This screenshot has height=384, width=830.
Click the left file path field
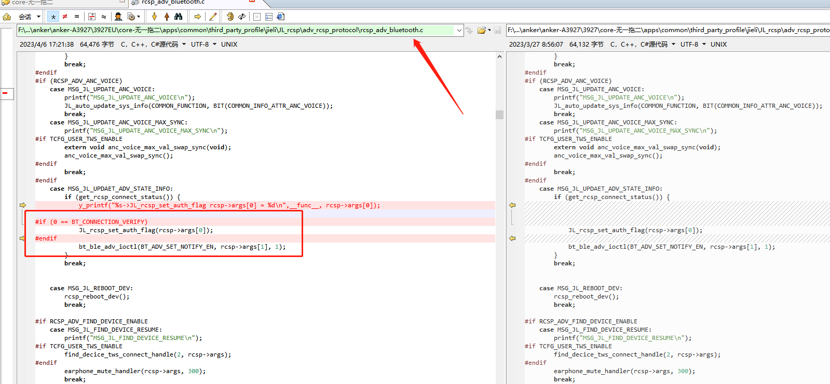click(x=236, y=30)
